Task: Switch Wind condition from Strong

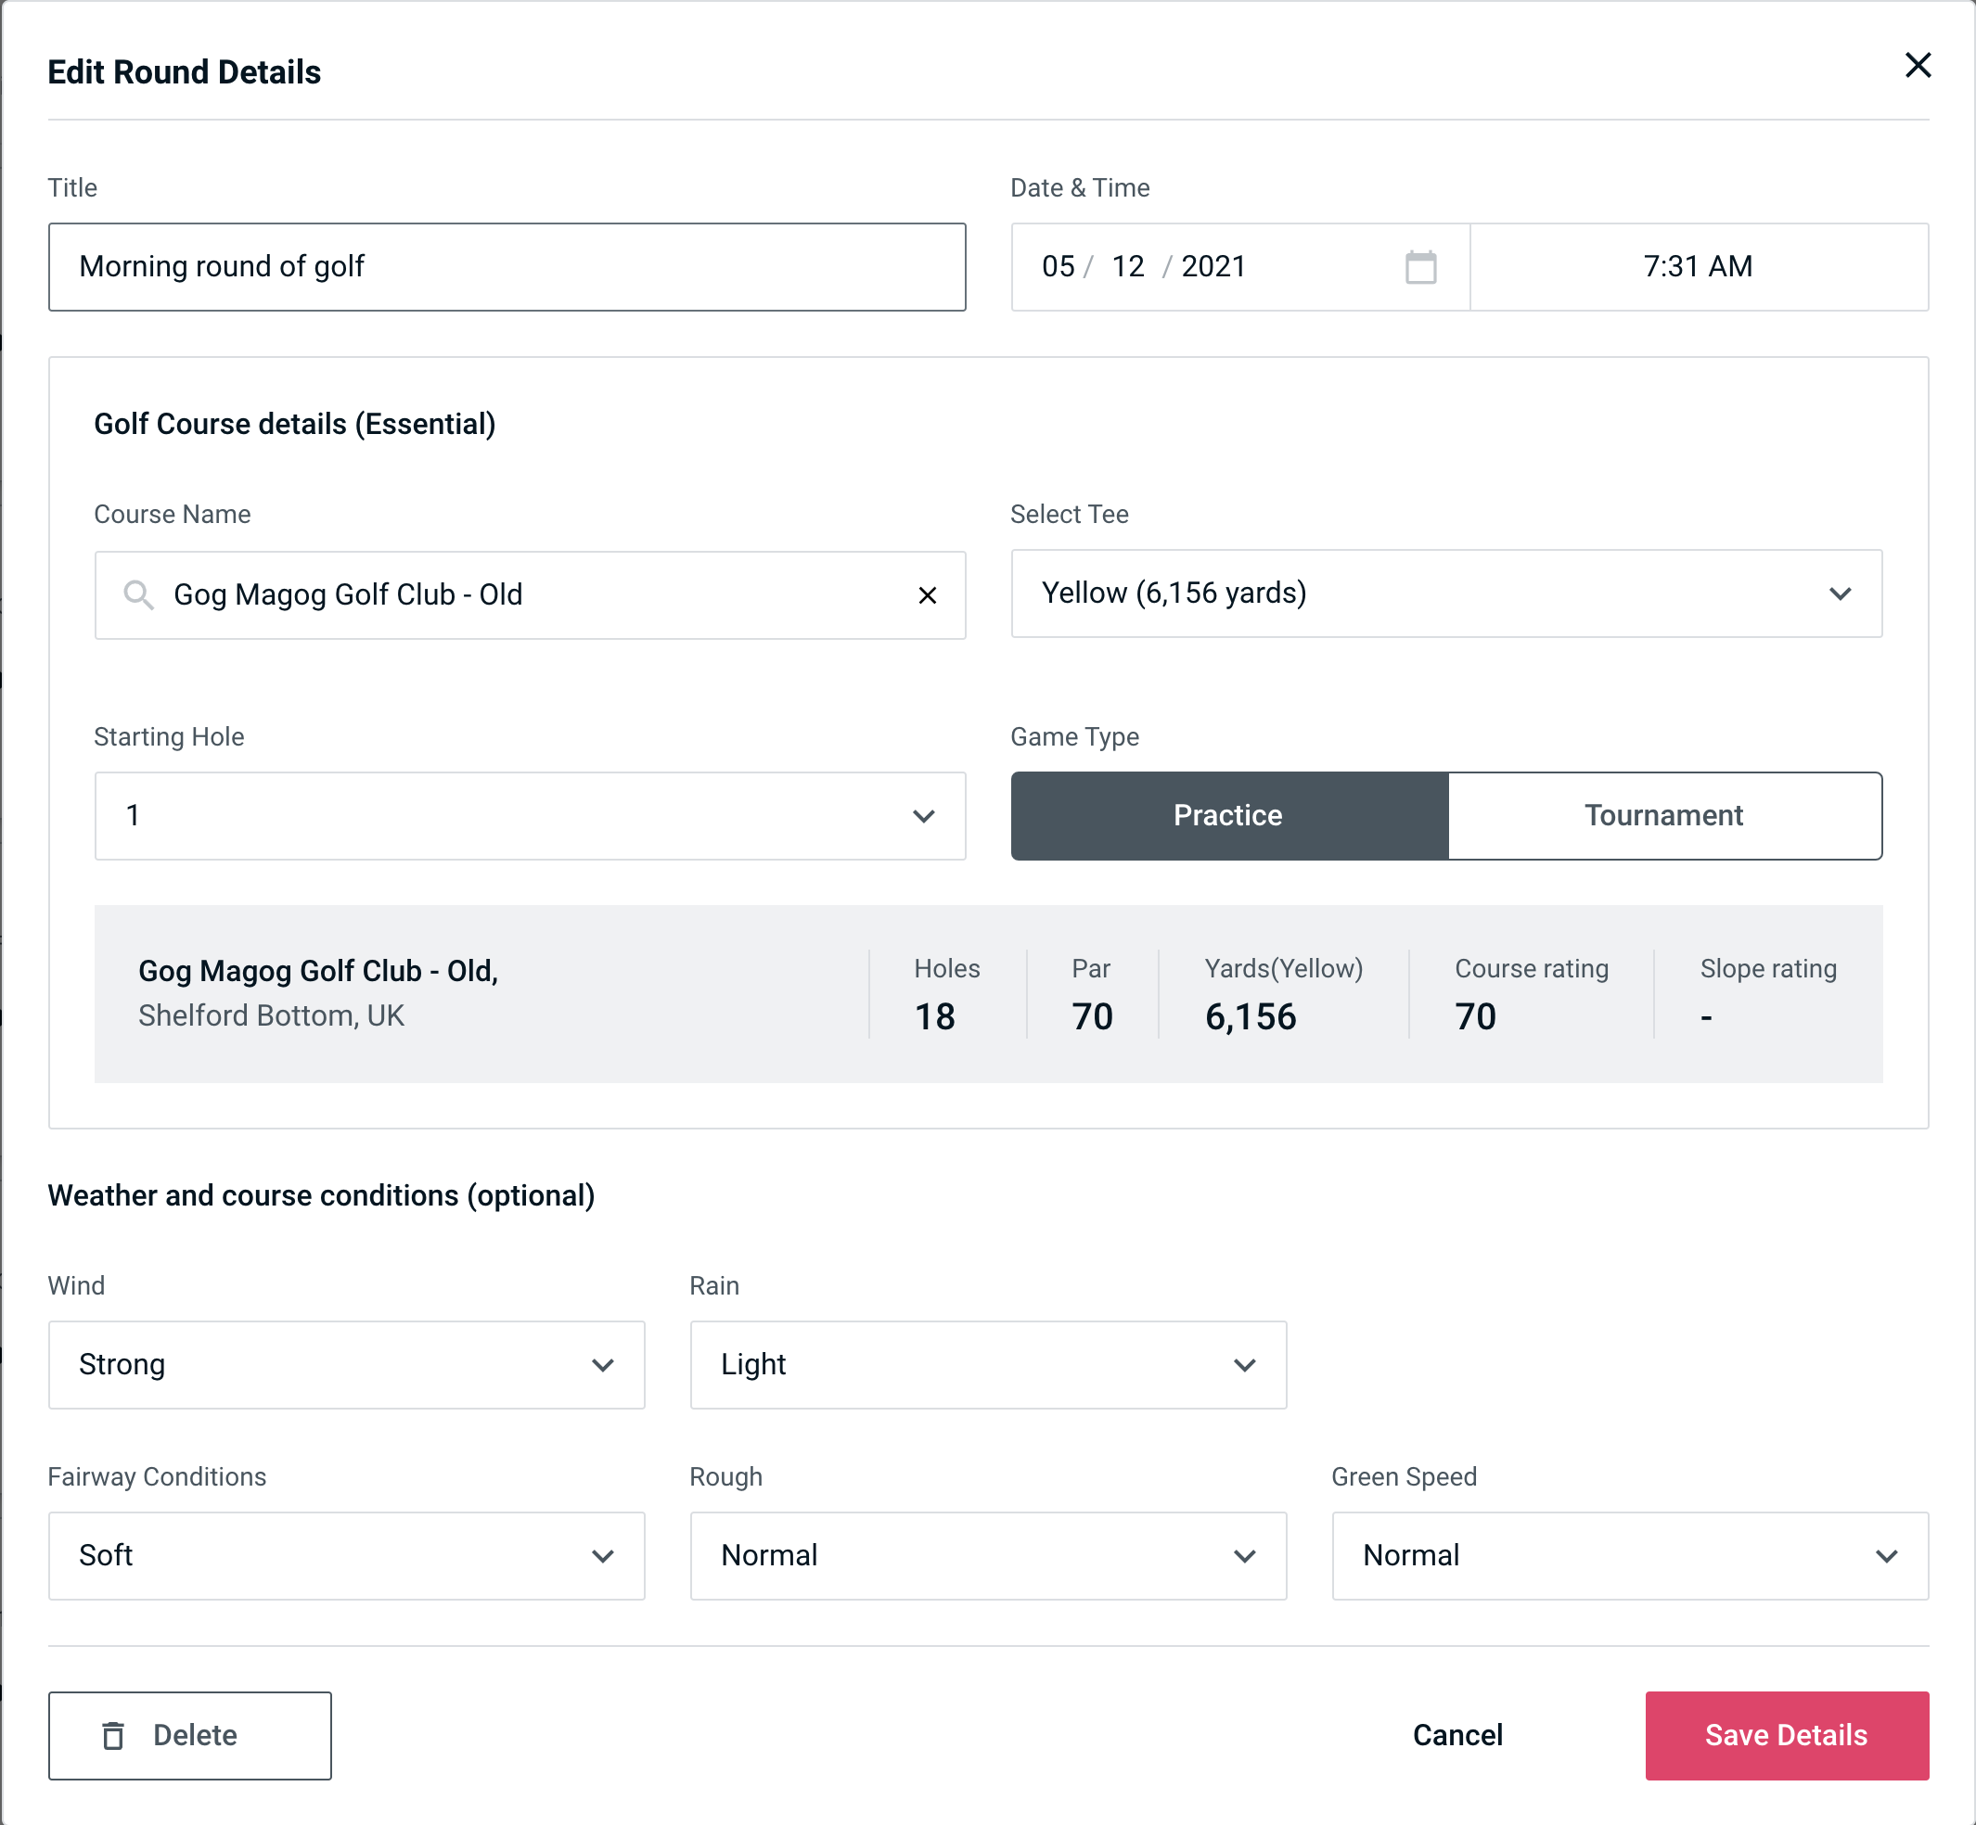Action: [344, 1364]
